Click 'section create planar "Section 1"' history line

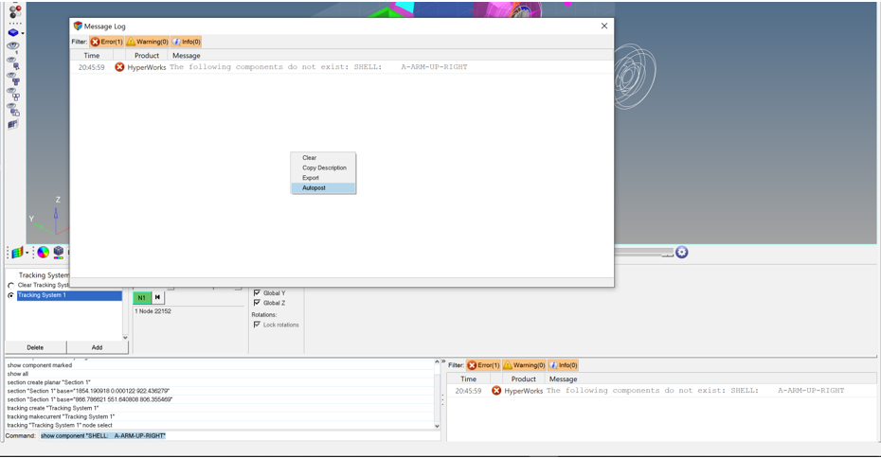click(49, 382)
